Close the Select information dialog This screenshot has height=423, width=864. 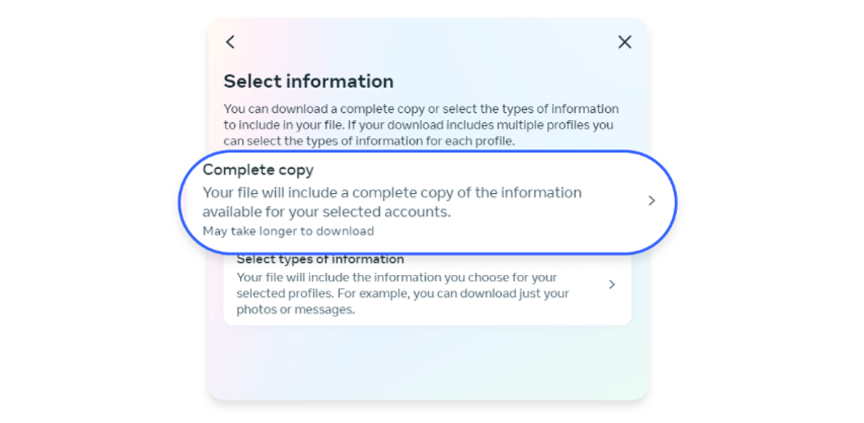tap(624, 42)
